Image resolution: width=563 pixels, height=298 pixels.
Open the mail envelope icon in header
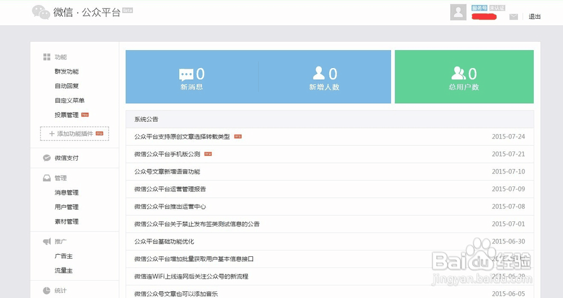(x=514, y=16)
